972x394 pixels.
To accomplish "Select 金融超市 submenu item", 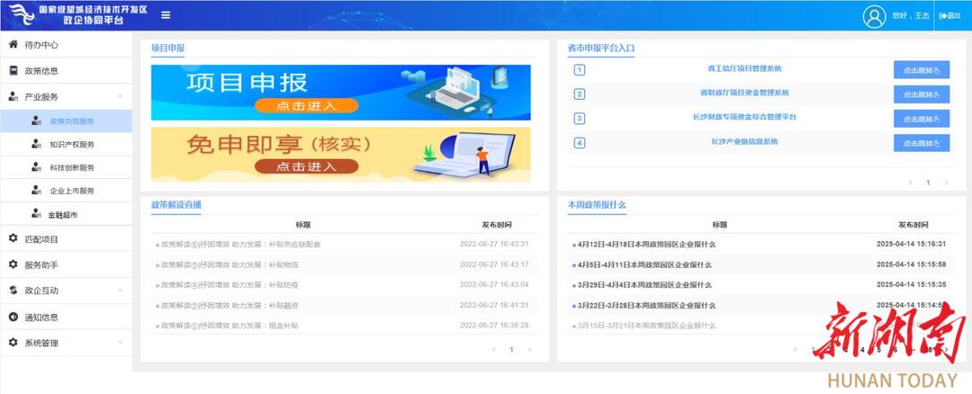I will (x=63, y=215).
